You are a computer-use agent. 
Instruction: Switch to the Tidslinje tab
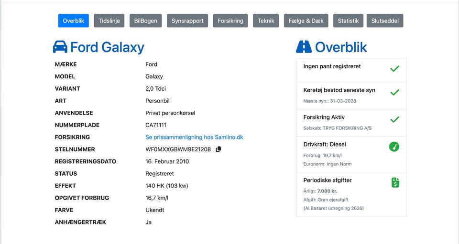pos(109,21)
